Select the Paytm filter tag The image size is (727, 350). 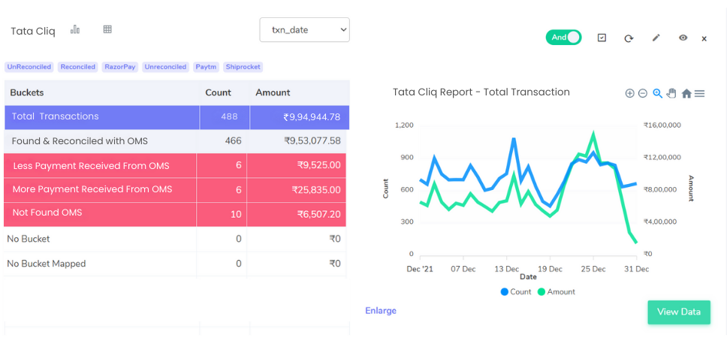[206, 67]
